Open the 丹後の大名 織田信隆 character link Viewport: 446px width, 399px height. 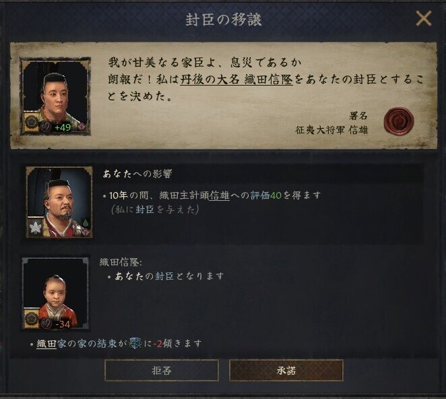236,80
